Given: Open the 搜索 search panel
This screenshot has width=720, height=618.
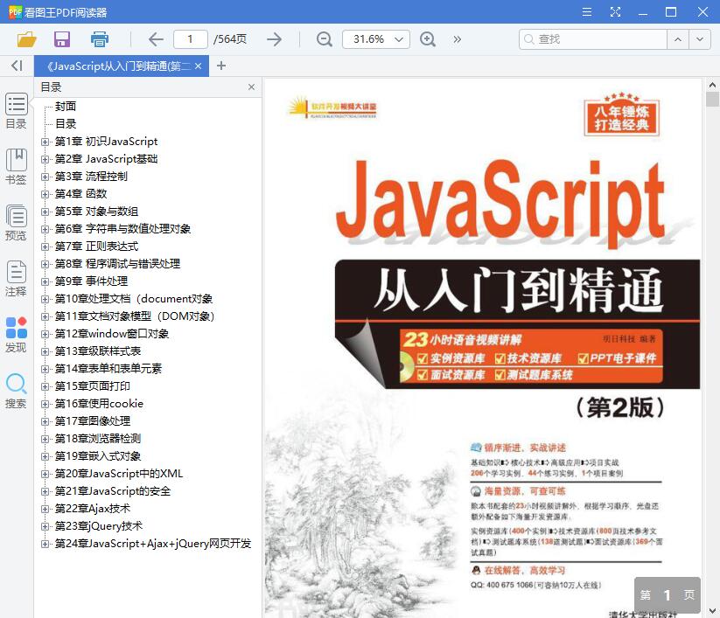Looking at the screenshot, I should [16, 391].
